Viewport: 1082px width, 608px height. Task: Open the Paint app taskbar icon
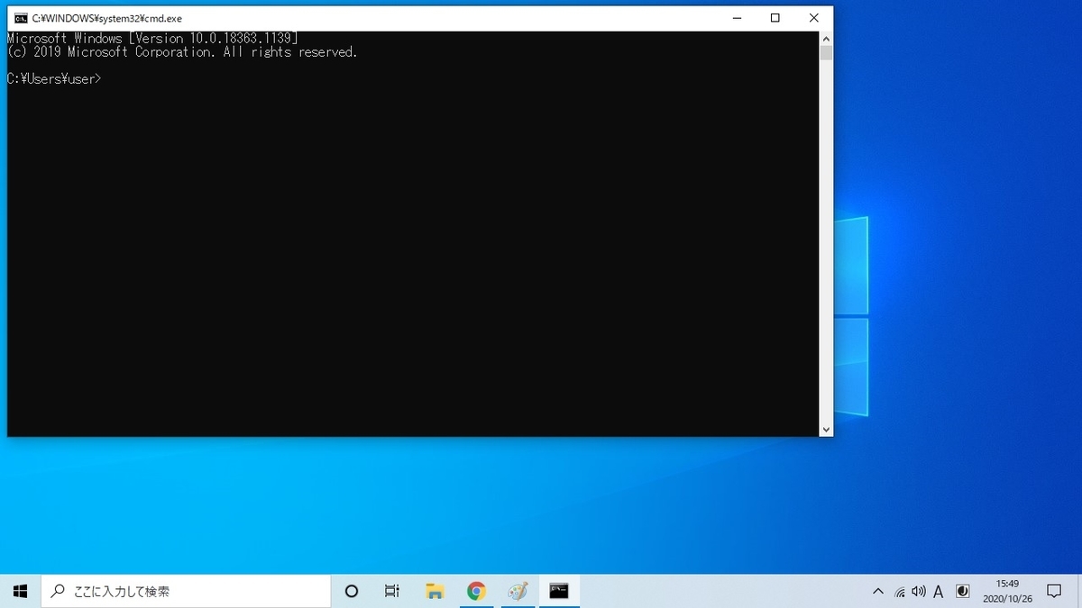tap(518, 591)
